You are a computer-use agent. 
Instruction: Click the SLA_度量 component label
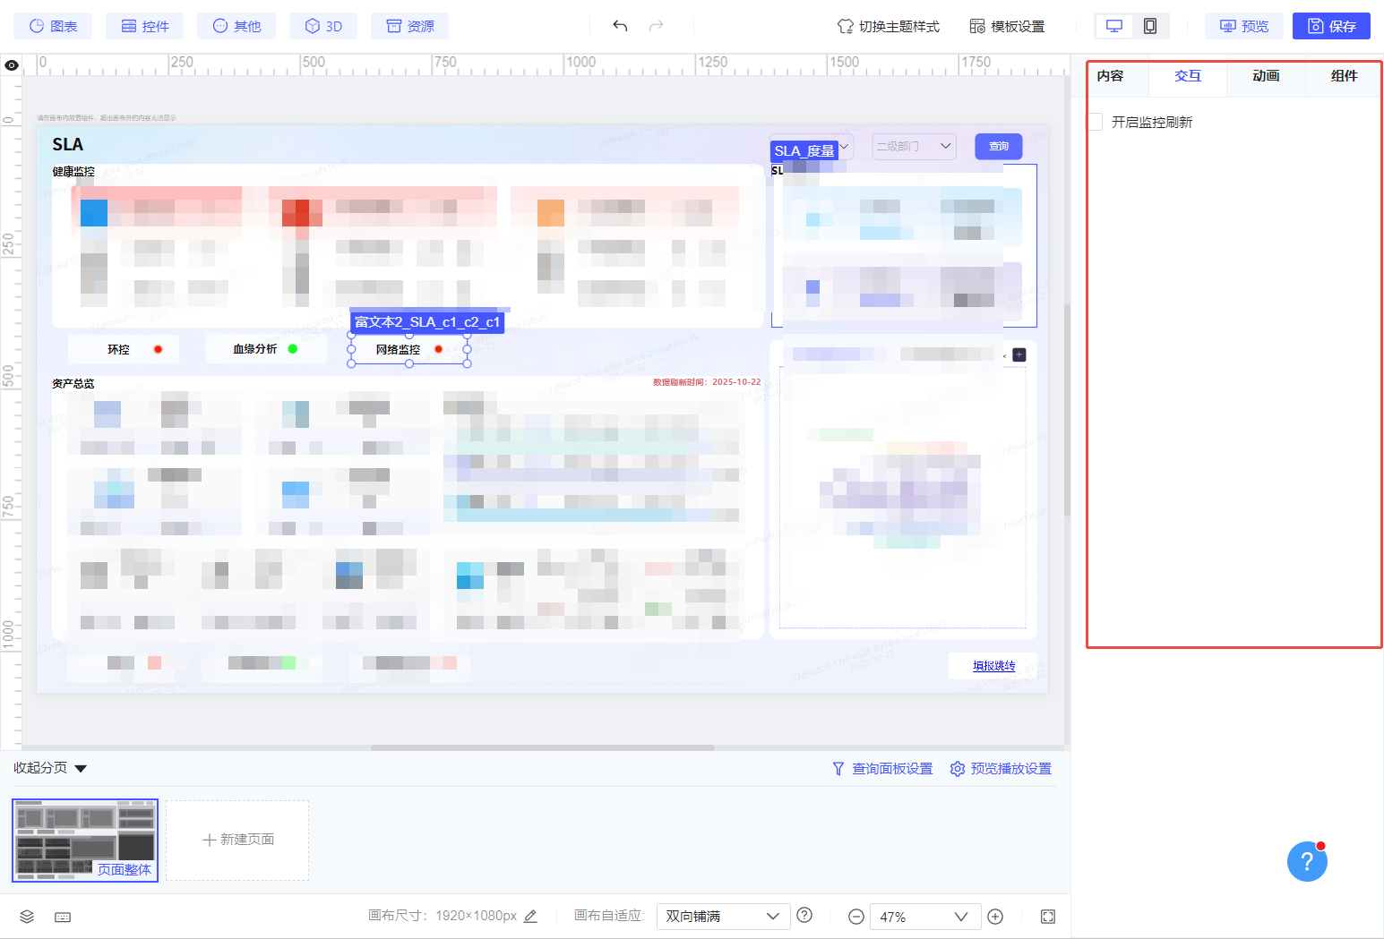click(x=804, y=150)
